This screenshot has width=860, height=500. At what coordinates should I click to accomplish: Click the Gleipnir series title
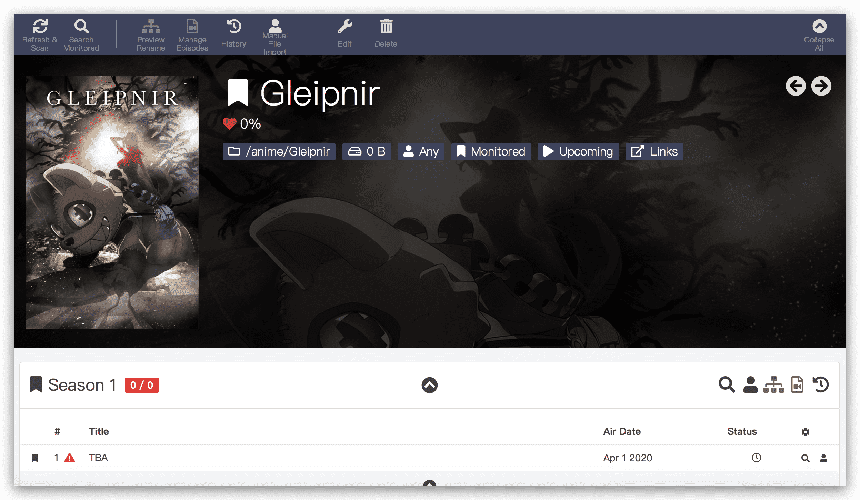(320, 93)
